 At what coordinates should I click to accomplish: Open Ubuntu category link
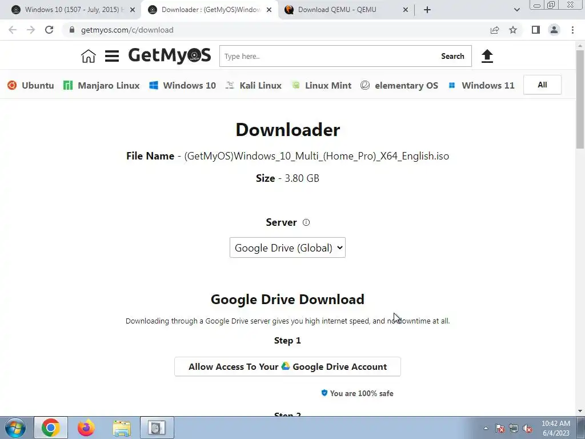pyautogui.click(x=31, y=86)
